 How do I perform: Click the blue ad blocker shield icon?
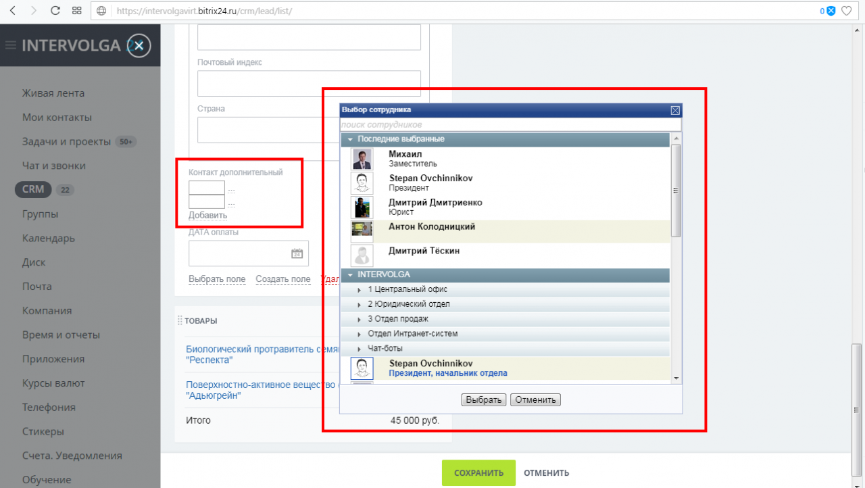point(831,11)
